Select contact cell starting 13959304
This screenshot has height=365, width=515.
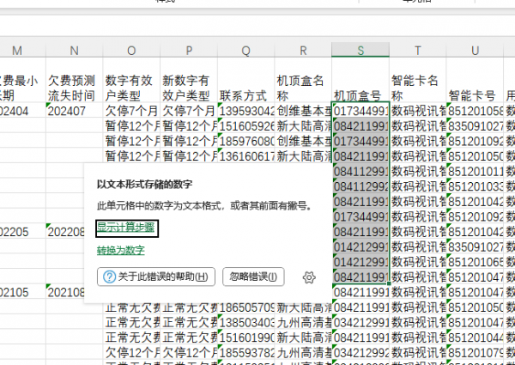[245, 111]
